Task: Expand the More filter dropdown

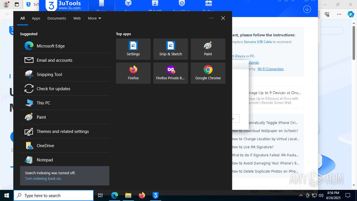Action: 95,18
